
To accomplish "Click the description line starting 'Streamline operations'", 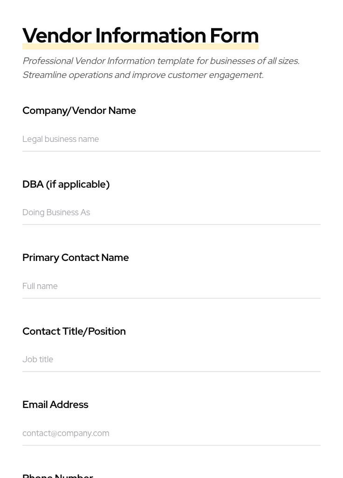I will point(143,75).
